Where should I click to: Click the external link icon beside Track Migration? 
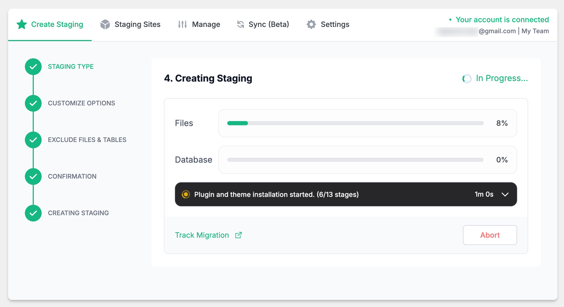238,235
